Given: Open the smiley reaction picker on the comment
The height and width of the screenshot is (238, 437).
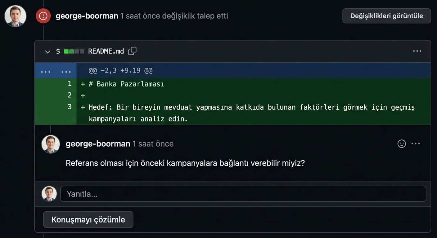Looking at the screenshot, I should click(402, 143).
